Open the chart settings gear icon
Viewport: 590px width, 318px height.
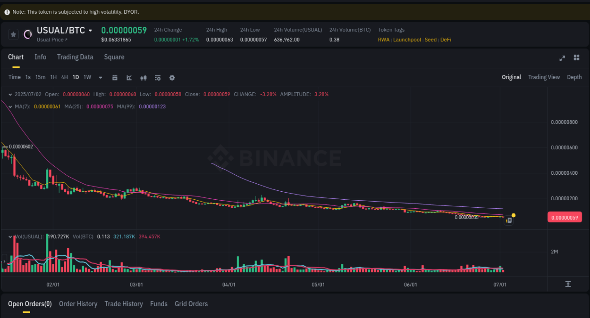pyautogui.click(x=172, y=77)
